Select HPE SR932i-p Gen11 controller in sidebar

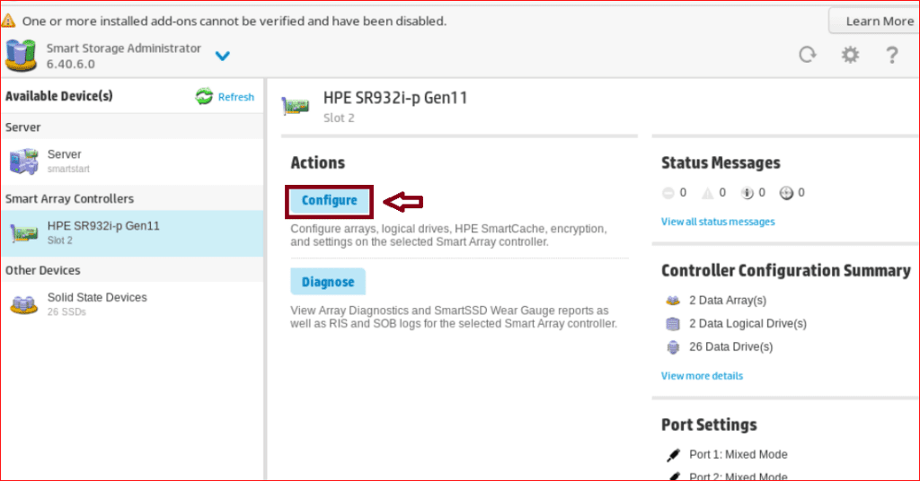pos(102,232)
